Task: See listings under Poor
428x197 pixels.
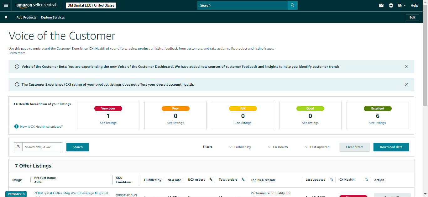Action: click(x=175, y=123)
